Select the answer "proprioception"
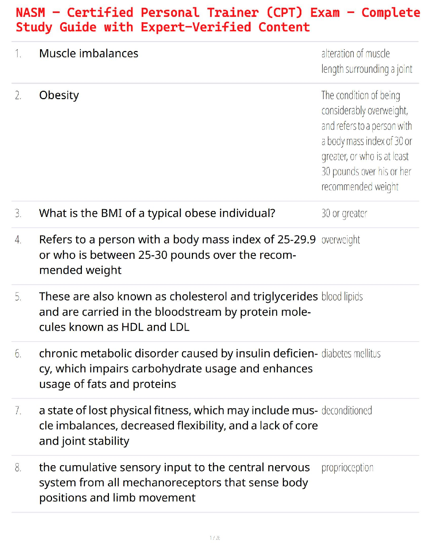 point(347,468)
